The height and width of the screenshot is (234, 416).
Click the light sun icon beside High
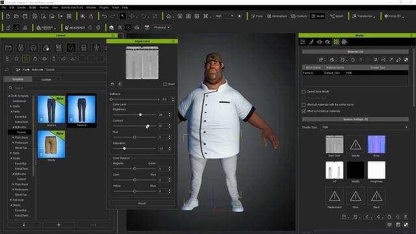[x=240, y=16]
